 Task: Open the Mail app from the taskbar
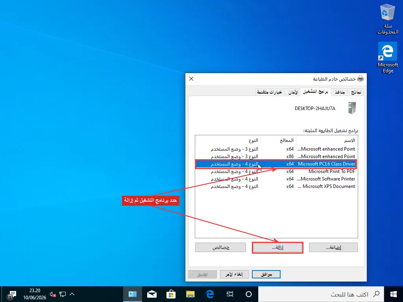[152, 294]
